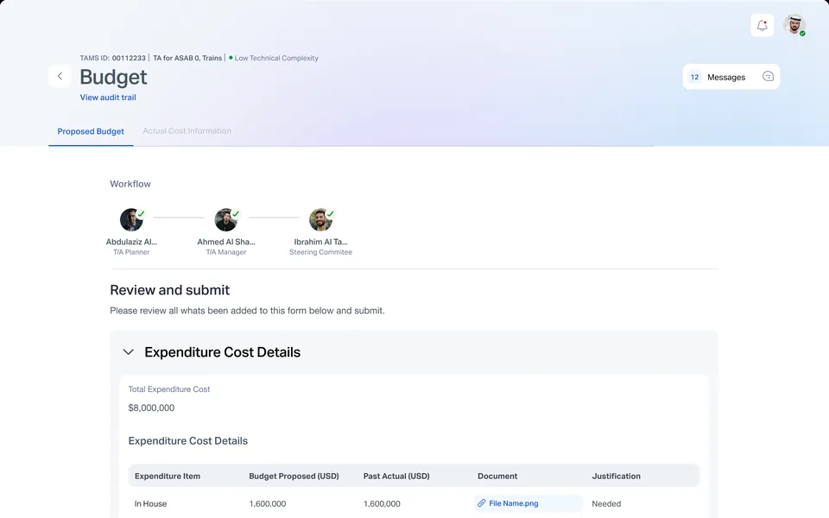Open the File Name.png document link
The width and height of the screenshot is (829, 518).
[x=513, y=503]
